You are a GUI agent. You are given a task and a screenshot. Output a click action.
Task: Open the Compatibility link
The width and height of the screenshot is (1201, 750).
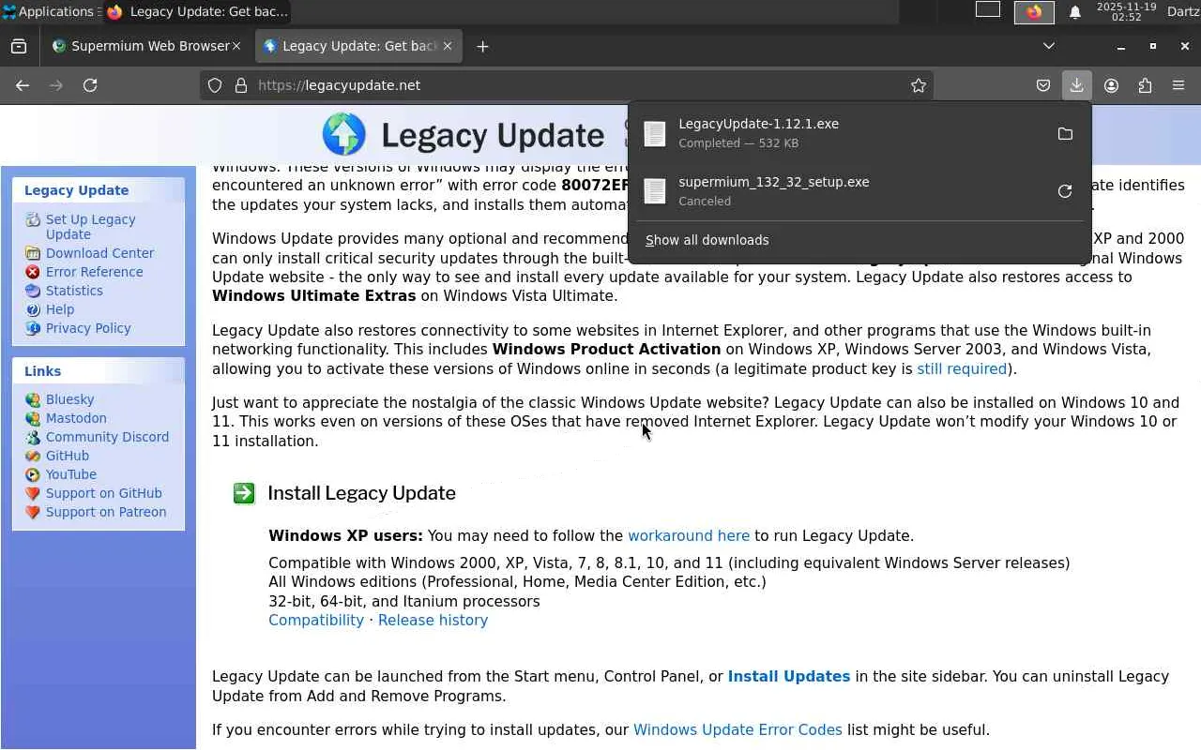316,621
